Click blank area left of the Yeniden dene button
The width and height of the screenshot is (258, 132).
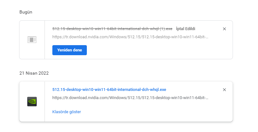point(49,50)
